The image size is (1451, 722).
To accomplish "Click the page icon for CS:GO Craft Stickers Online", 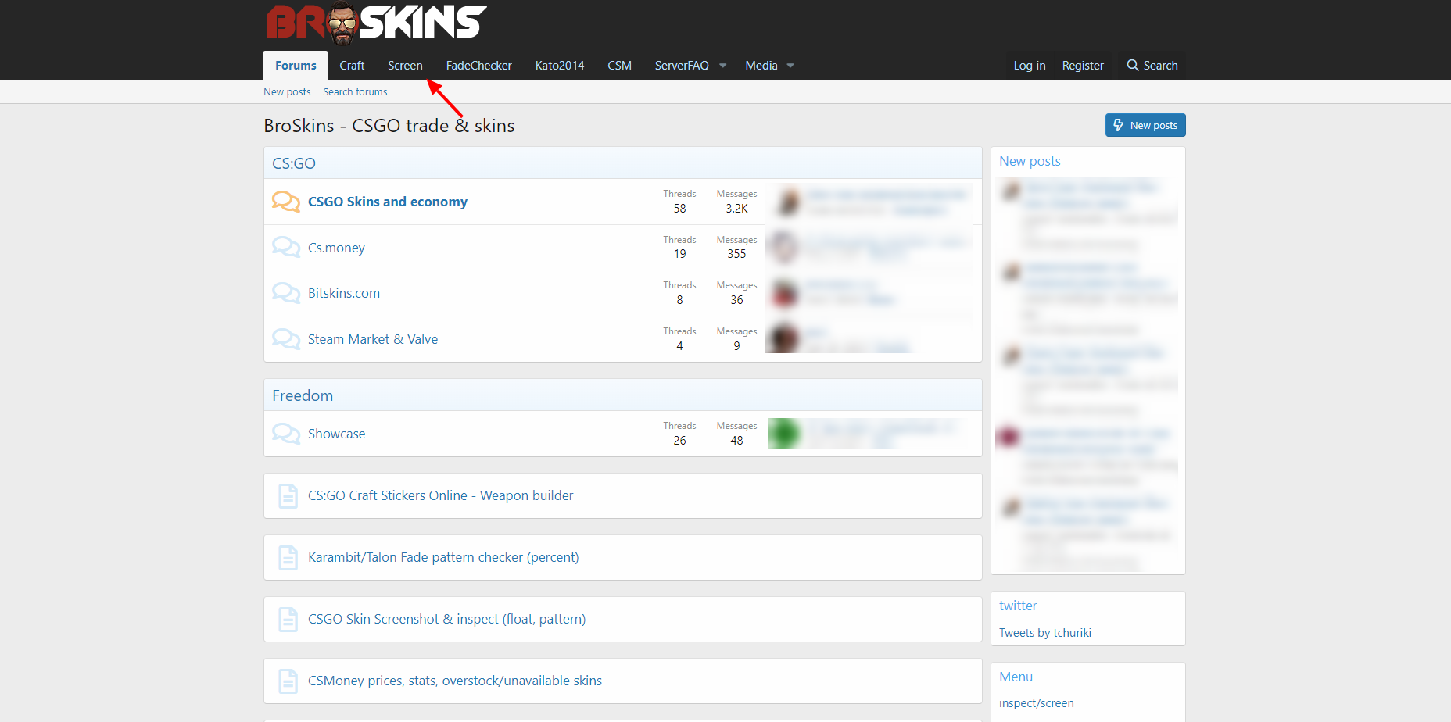I will (288, 496).
